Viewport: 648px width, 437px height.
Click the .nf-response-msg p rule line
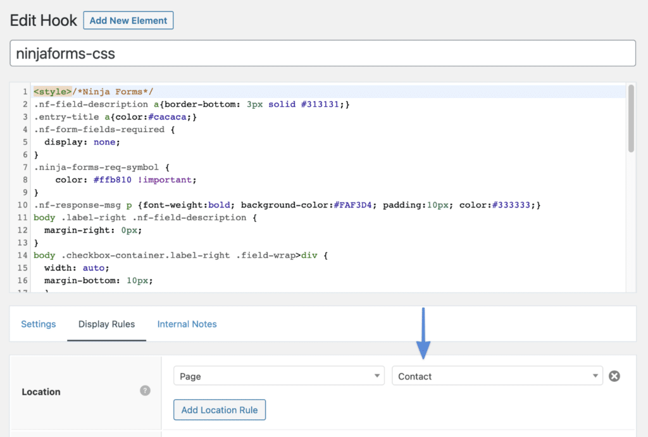(x=190, y=205)
